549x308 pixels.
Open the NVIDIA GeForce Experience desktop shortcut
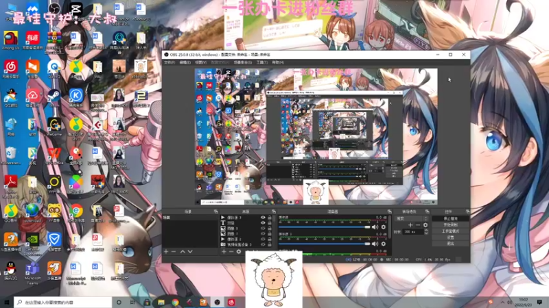tap(32, 244)
